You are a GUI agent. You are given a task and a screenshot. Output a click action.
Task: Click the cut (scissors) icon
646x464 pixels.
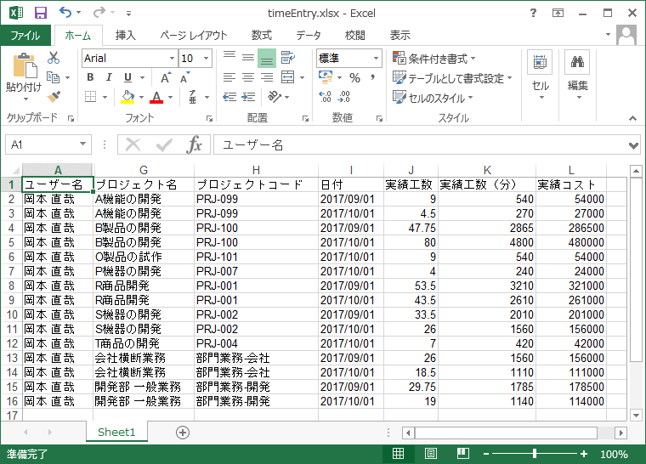pyautogui.click(x=54, y=59)
